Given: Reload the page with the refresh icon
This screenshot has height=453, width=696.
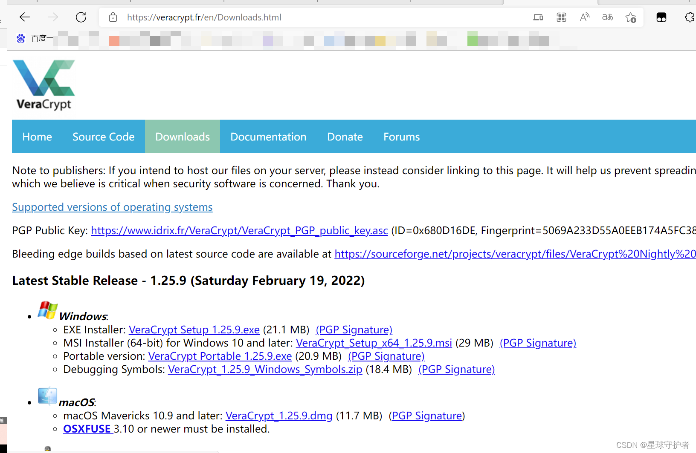Looking at the screenshot, I should tap(81, 17).
